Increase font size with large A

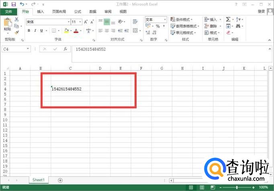[86, 22]
